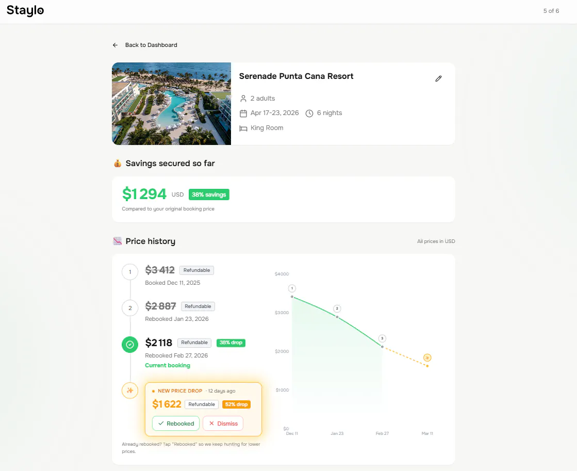Viewport: 577px width, 471px height.
Task: Click the green current booking checkmark icon
Action: pyautogui.click(x=130, y=344)
